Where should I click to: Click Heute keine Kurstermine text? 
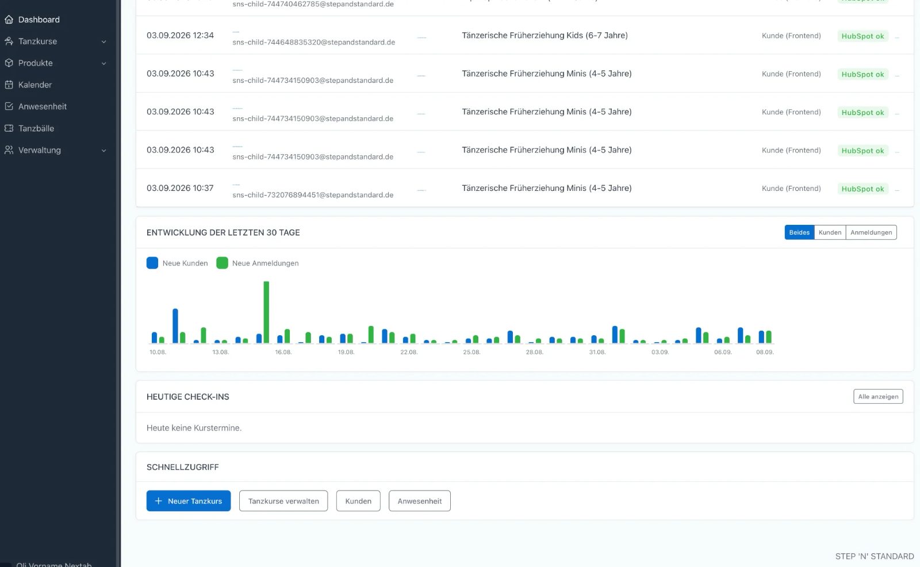click(x=194, y=428)
